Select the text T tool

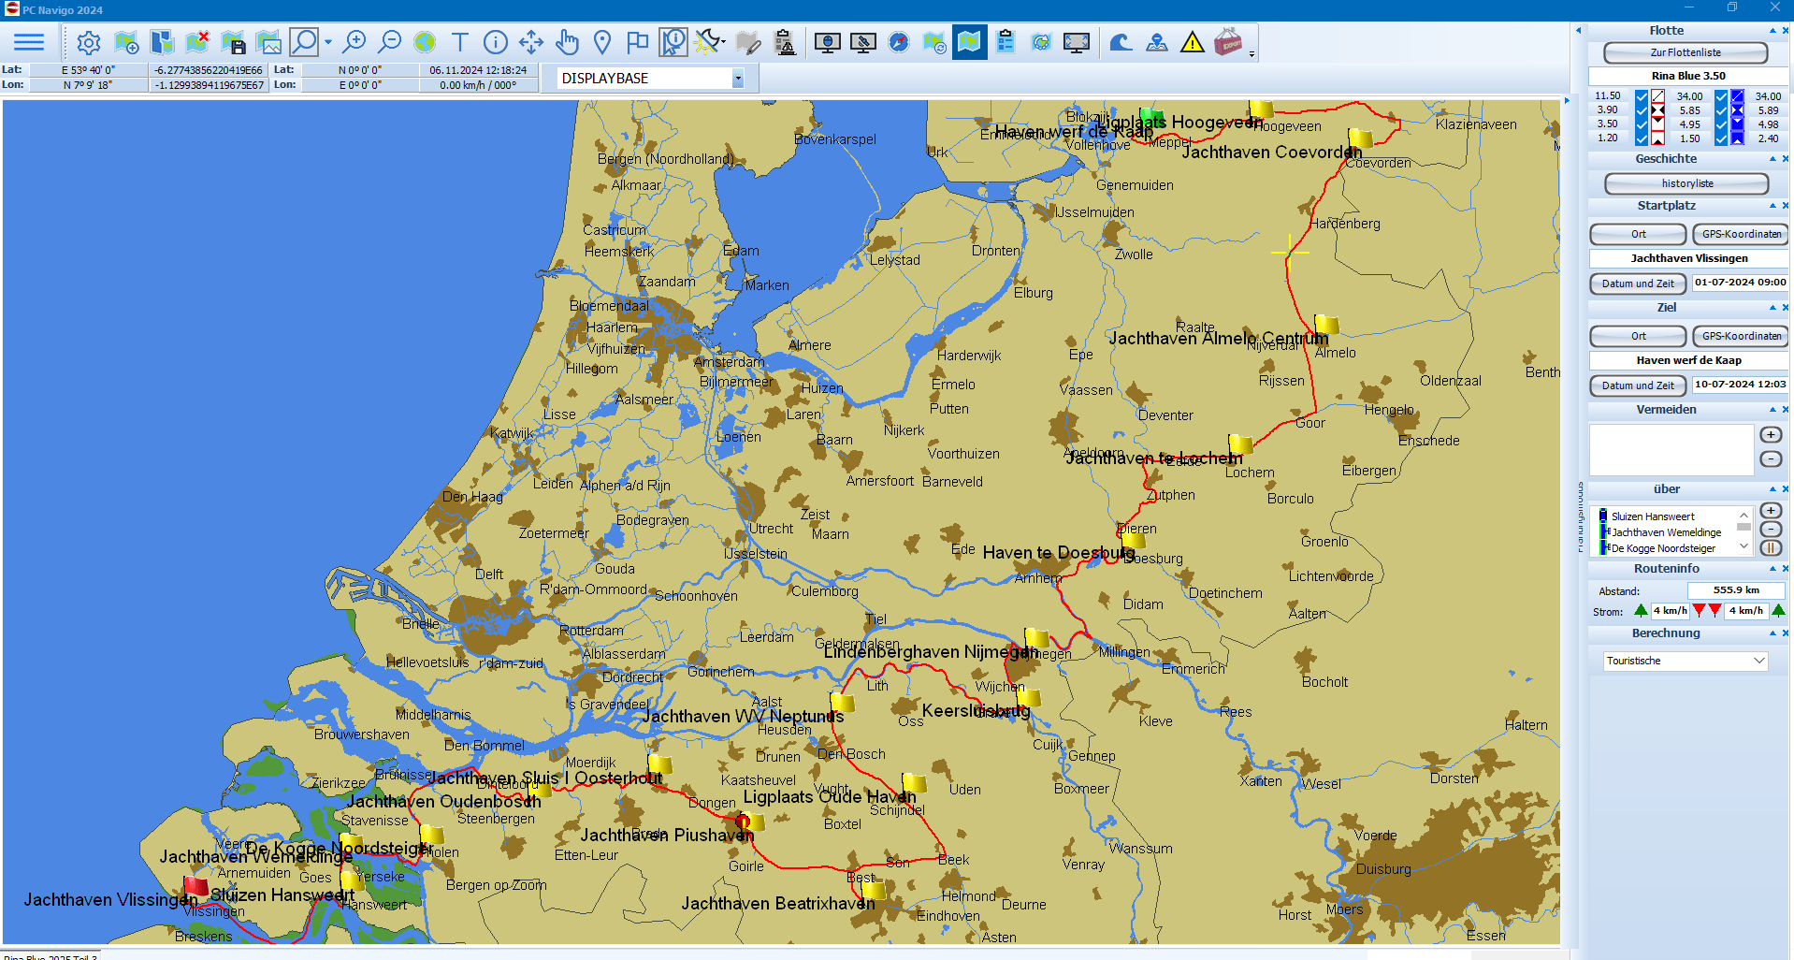pos(459,42)
